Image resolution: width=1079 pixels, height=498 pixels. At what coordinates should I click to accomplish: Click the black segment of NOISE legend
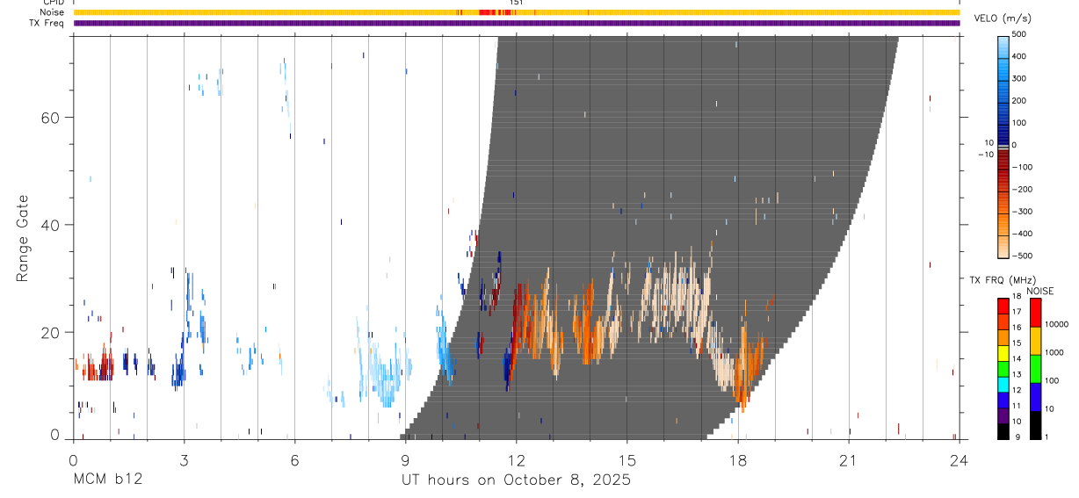(1034, 423)
